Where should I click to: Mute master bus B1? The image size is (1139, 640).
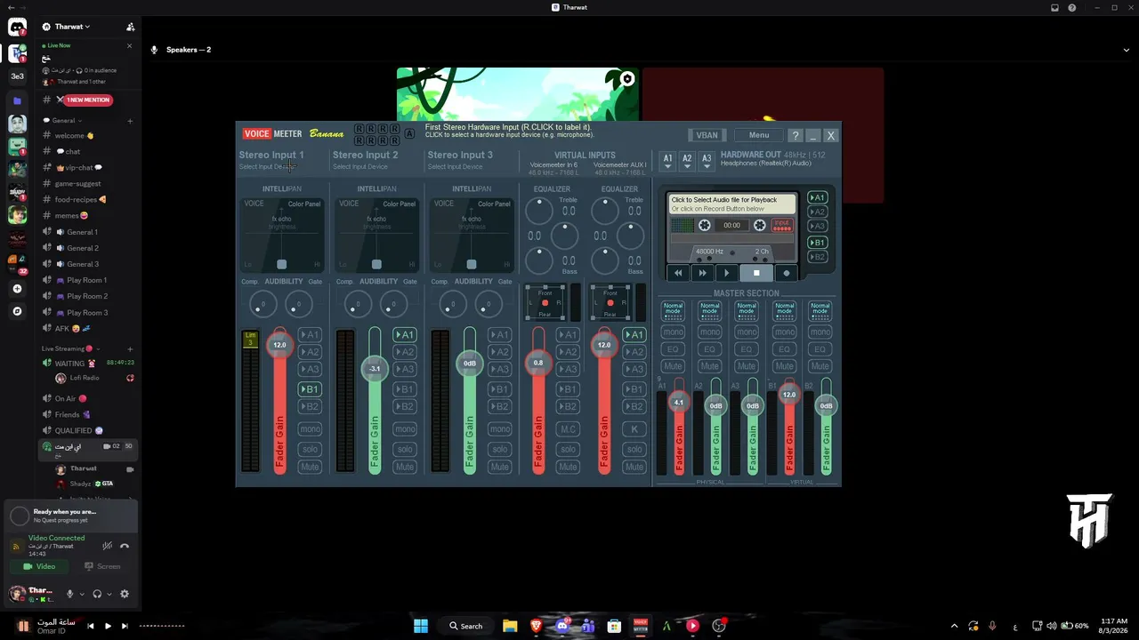click(x=784, y=366)
